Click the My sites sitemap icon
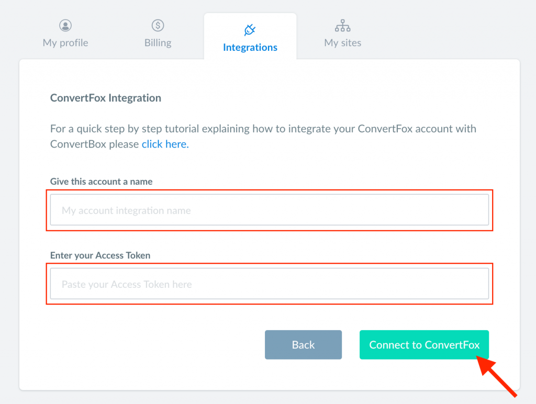 (342, 26)
